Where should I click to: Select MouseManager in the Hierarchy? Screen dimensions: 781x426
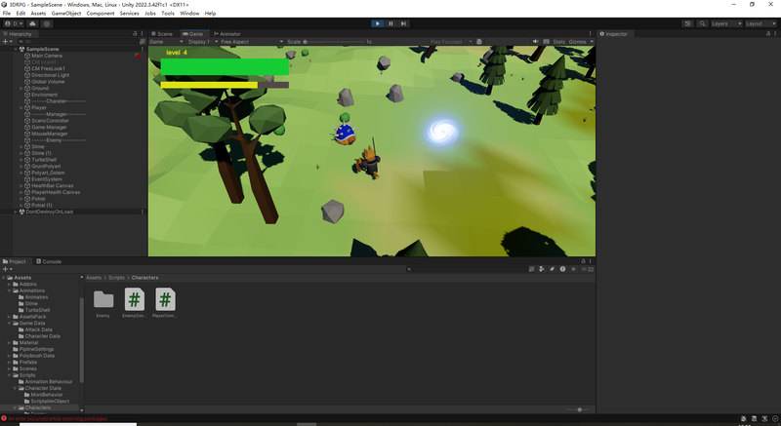click(x=50, y=134)
